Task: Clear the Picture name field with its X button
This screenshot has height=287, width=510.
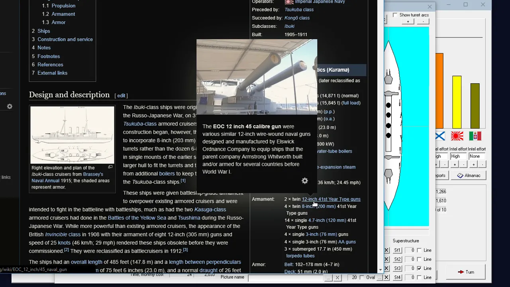Action: (x=337, y=277)
